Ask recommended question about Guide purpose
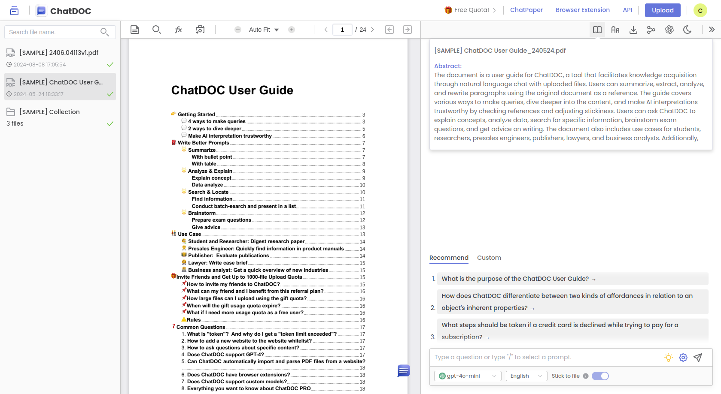 pos(572,279)
